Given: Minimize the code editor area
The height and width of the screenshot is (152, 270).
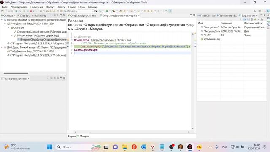Looking at the screenshot, I should click(x=191, y=15).
